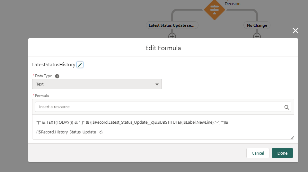Image resolution: width=308 pixels, height=172 pixels.
Task: Click the Data Type info icon
Action: [57, 76]
